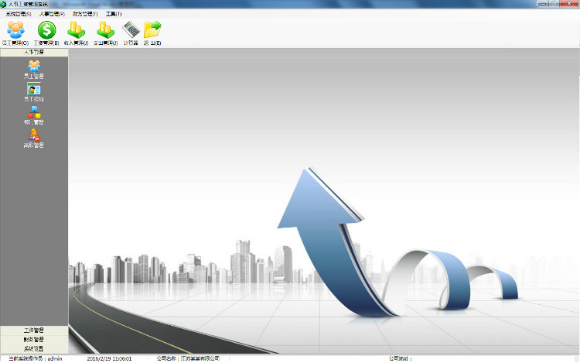Expand the 工资管理 sidebar section
This screenshot has height=363, width=580.
click(x=34, y=330)
